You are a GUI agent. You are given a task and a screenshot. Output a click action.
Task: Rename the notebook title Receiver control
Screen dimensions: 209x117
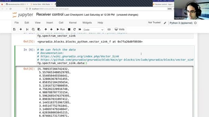click(50, 14)
